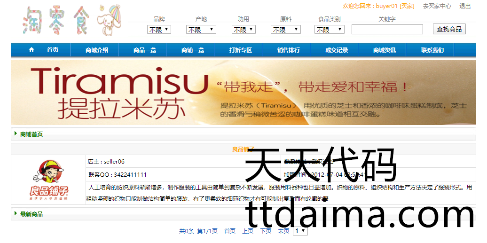Open the 销售排行 sales ranking menu
This screenshot has width=487, height=243.
(289, 50)
